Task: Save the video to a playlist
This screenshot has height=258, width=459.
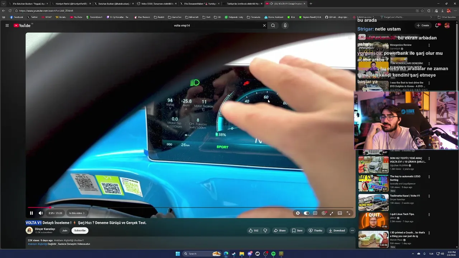Action: click(297, 230)
